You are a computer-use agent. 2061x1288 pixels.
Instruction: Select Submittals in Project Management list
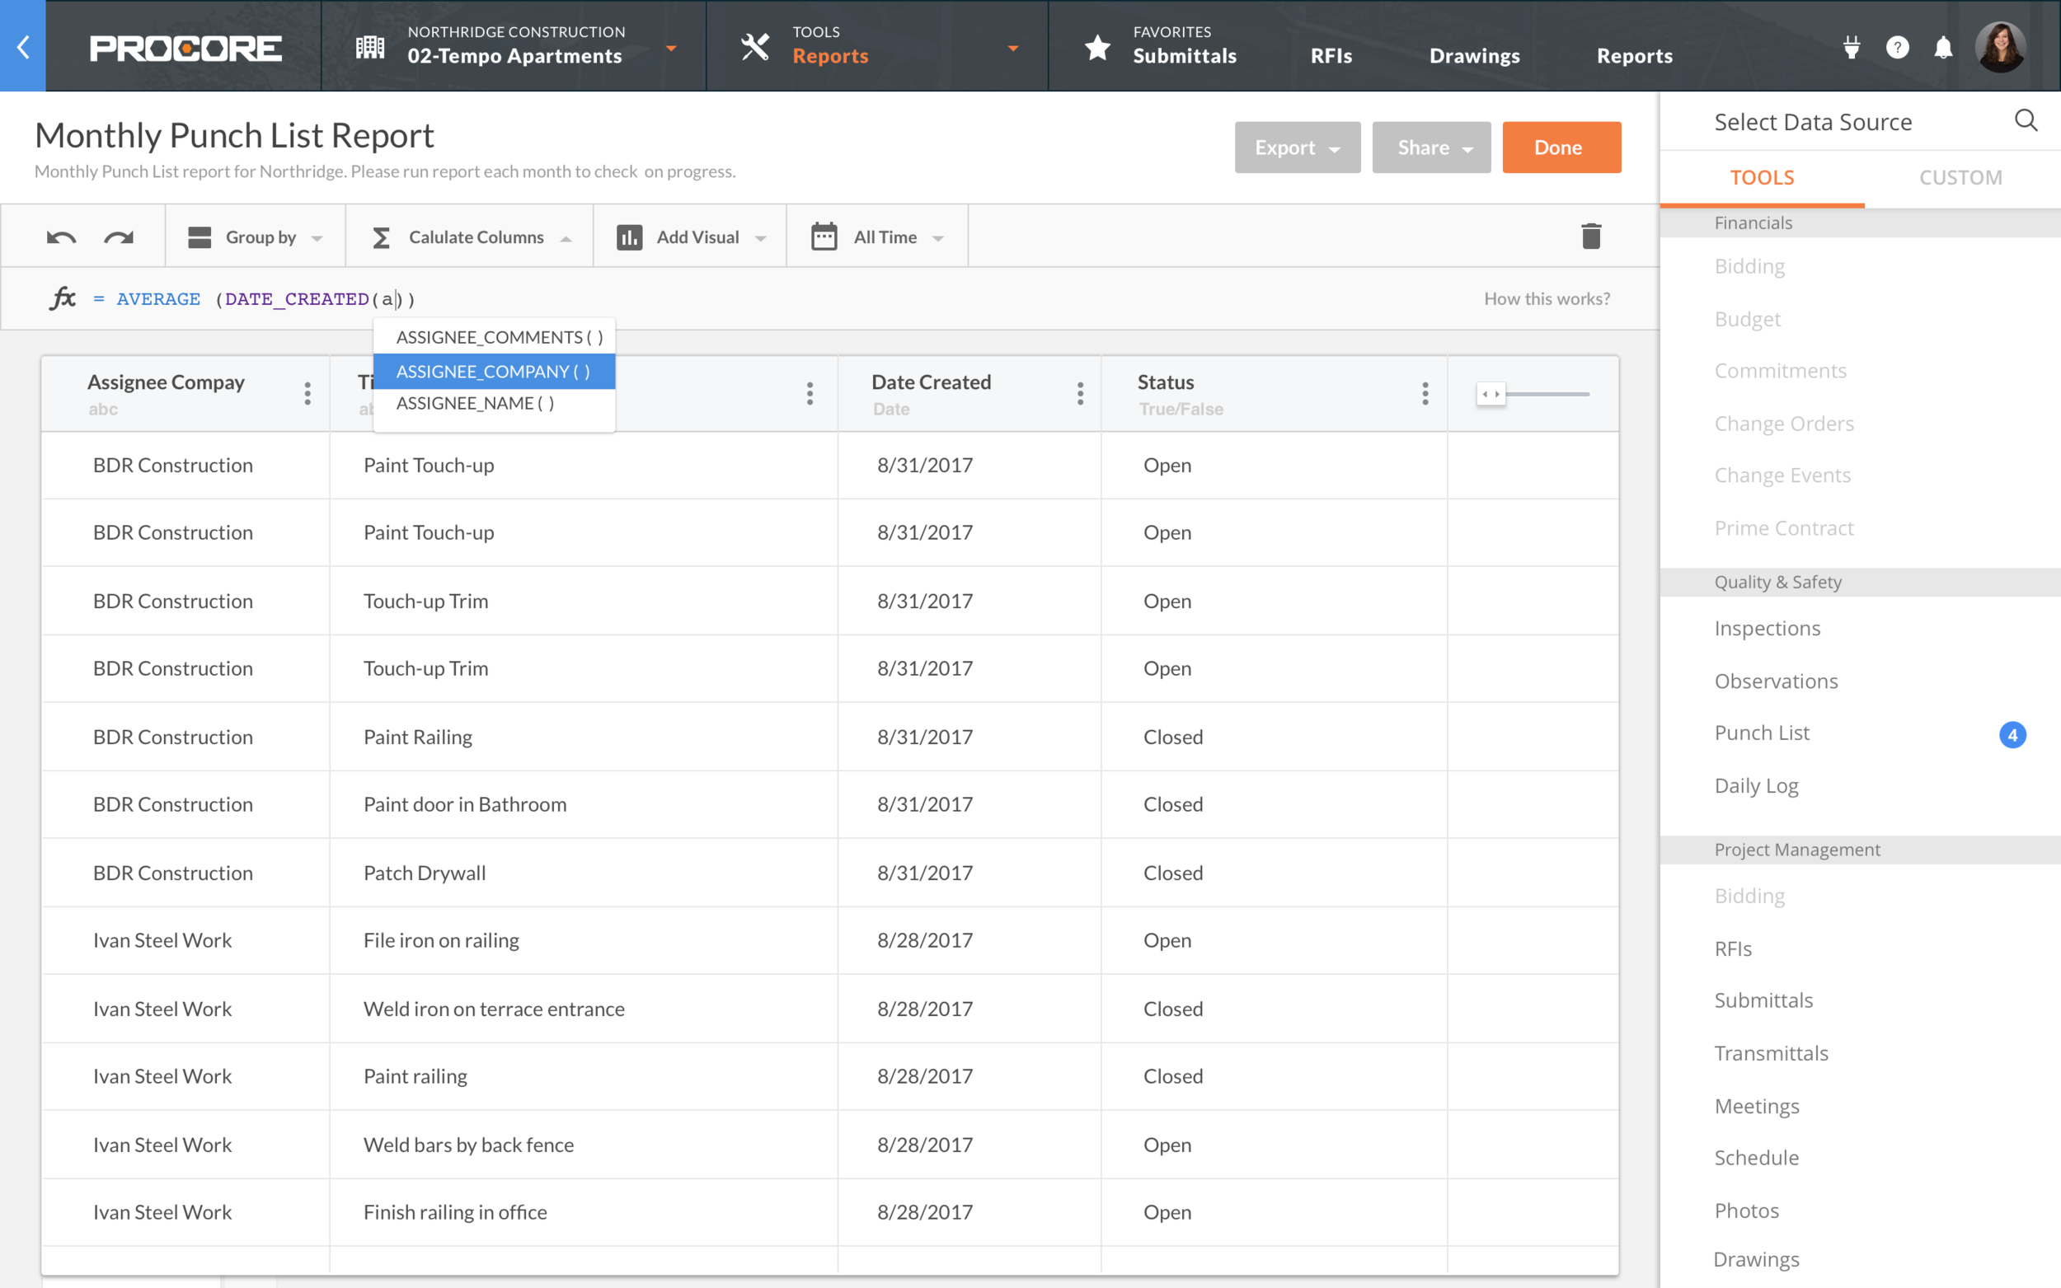(1763, 1001)
